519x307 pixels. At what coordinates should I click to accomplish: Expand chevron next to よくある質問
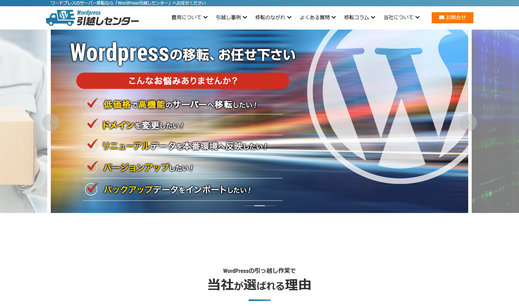click(334, 17)
